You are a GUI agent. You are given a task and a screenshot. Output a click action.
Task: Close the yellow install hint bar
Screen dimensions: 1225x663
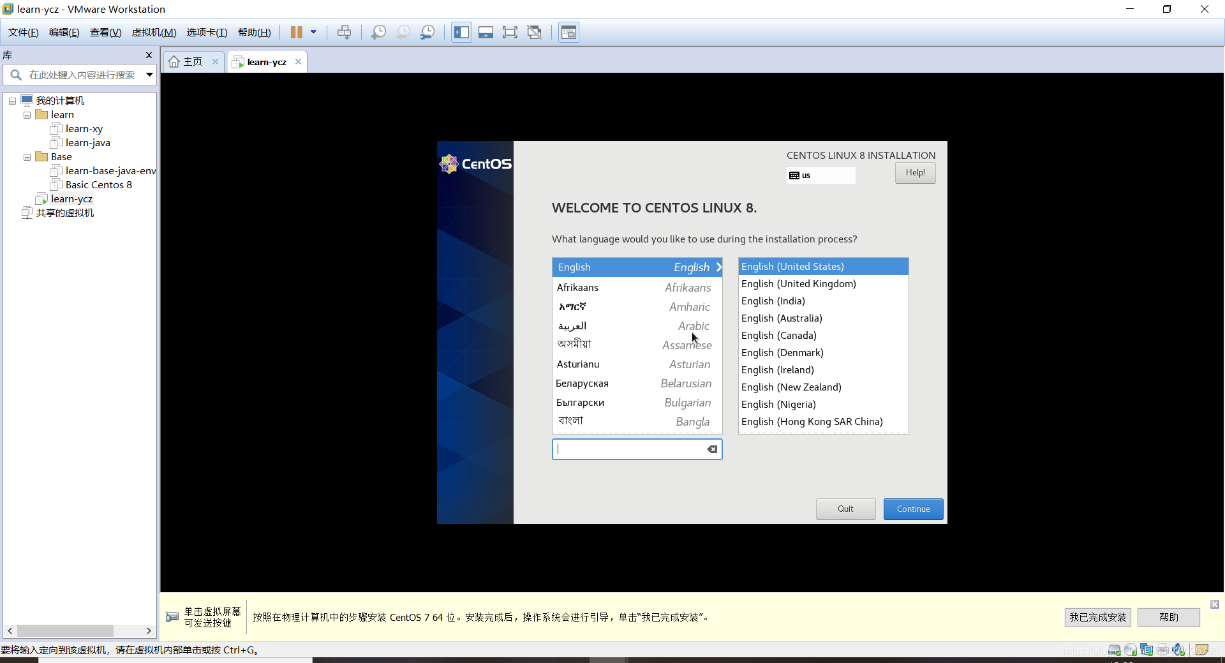click(x=1215, y=604)
